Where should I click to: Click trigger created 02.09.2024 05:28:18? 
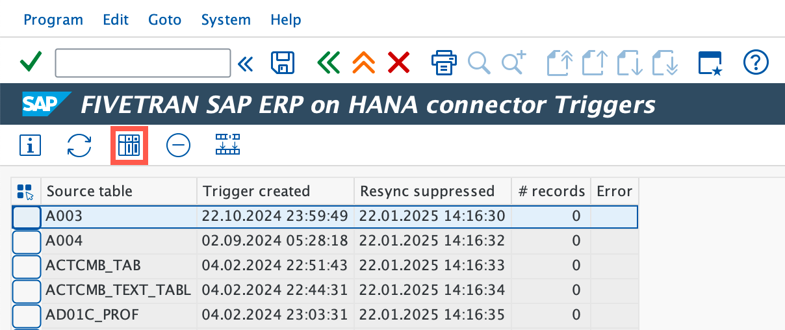point(276,241)
